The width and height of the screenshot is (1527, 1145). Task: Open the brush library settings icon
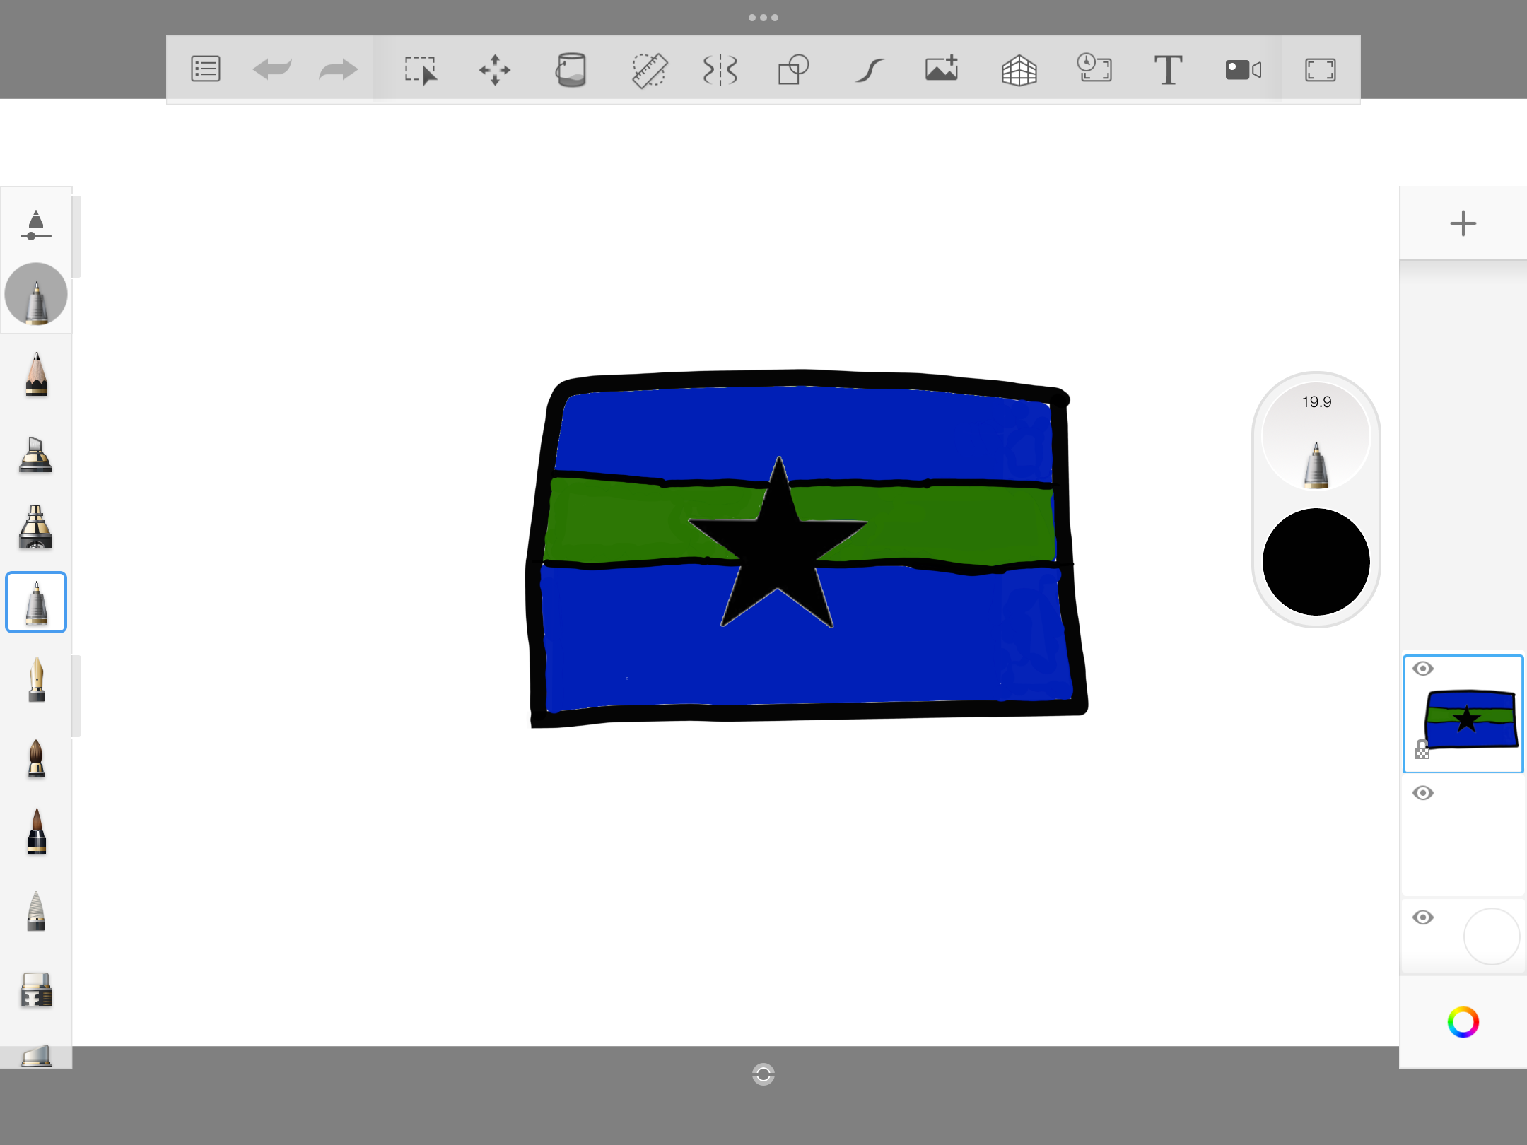(35, 225)
